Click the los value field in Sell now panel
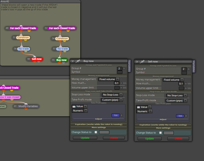Viewport: 204px width, 161px height. (x=180, y=116)
